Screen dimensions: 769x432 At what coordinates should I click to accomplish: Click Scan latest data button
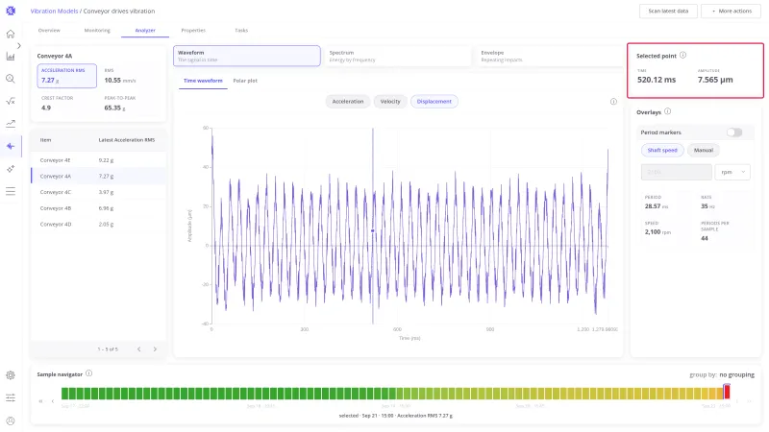(668, 11)
